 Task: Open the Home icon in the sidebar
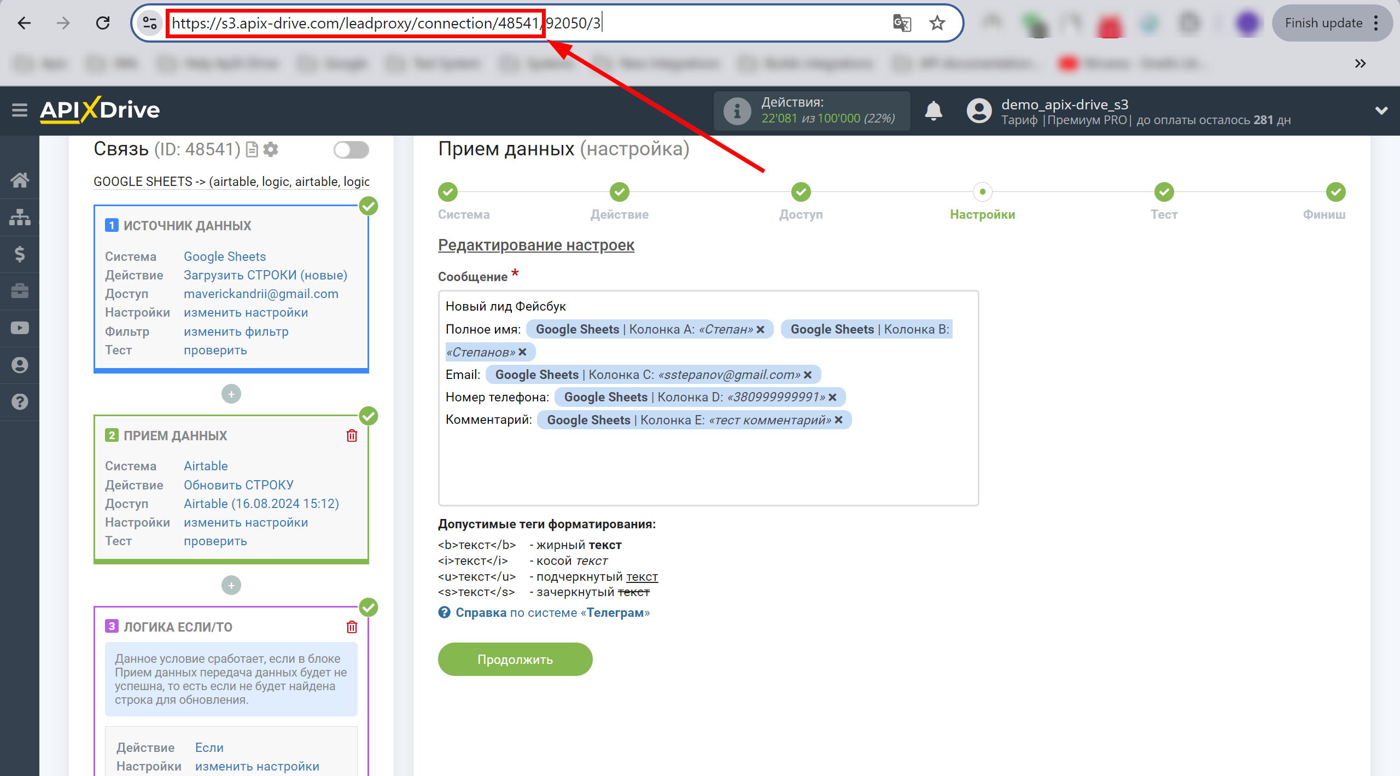(20, 180)
